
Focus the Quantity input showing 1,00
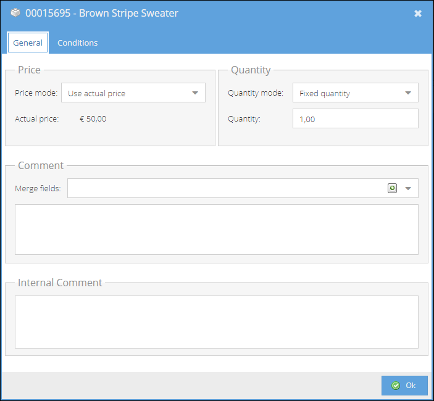tap(356, 118)
